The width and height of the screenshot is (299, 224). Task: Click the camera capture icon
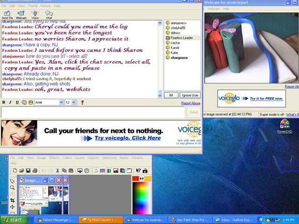tap(145, 171)
